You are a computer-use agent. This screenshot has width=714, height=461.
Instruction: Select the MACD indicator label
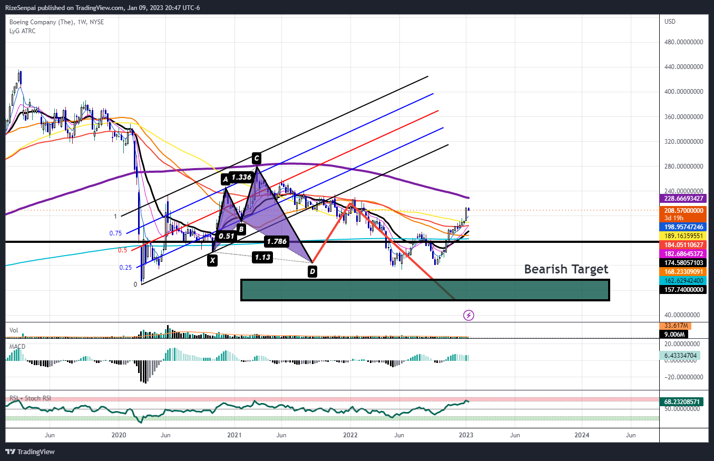click(x=17, y=346)
